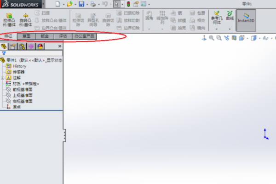Click the 圆角 fillet tool
The width and height of the screenshot is (276, 184).
(x=149, y=16)
